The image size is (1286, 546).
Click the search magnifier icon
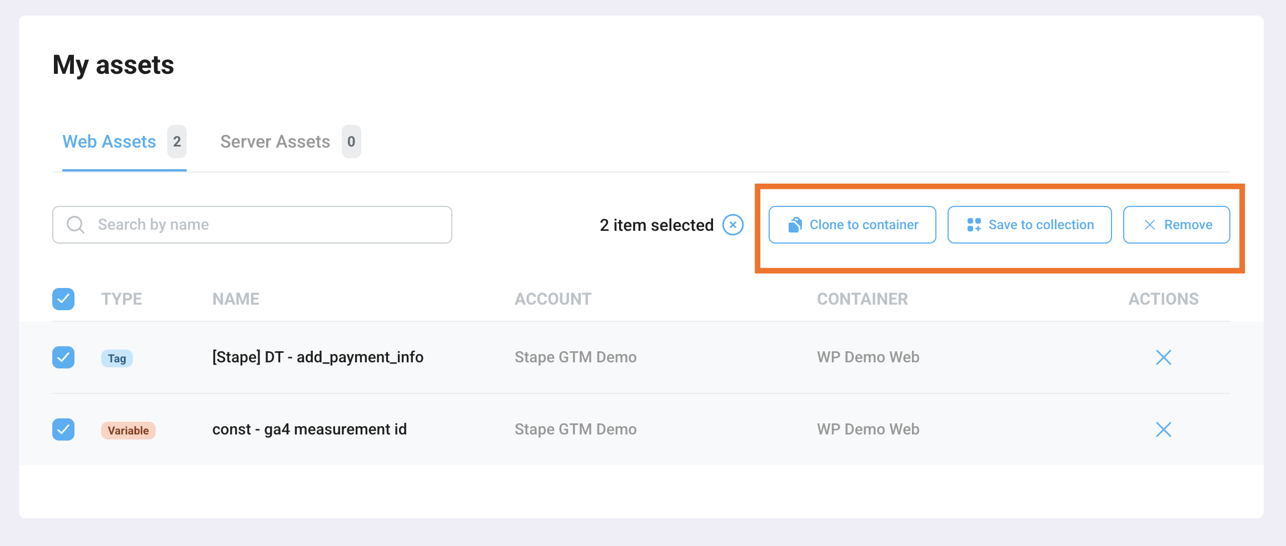(x=76, y=225)
